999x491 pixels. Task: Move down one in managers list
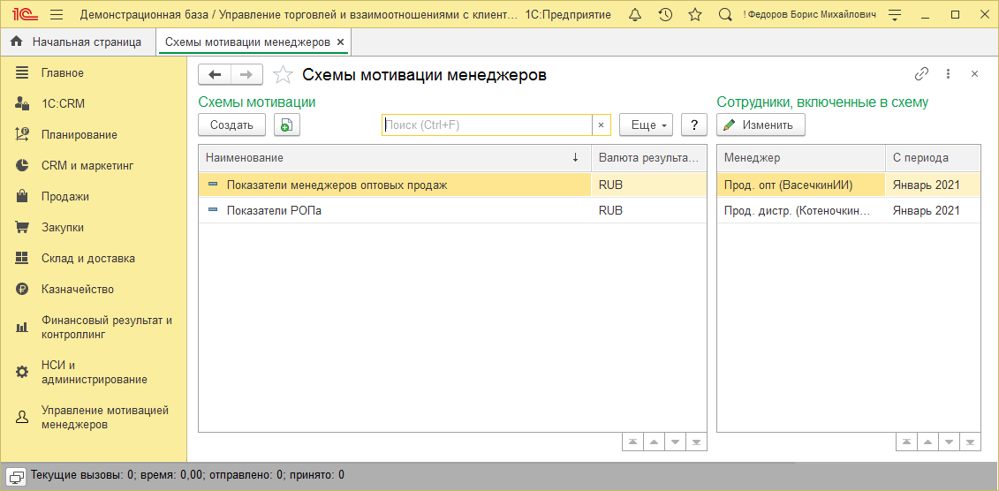coord(949,442)
